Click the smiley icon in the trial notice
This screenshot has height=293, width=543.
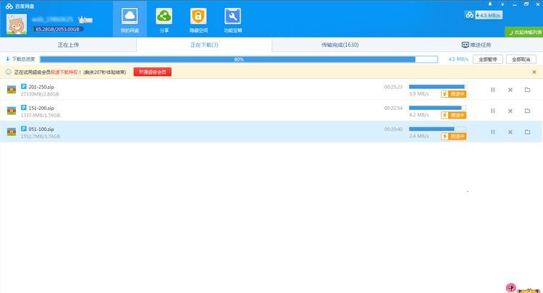9,72
